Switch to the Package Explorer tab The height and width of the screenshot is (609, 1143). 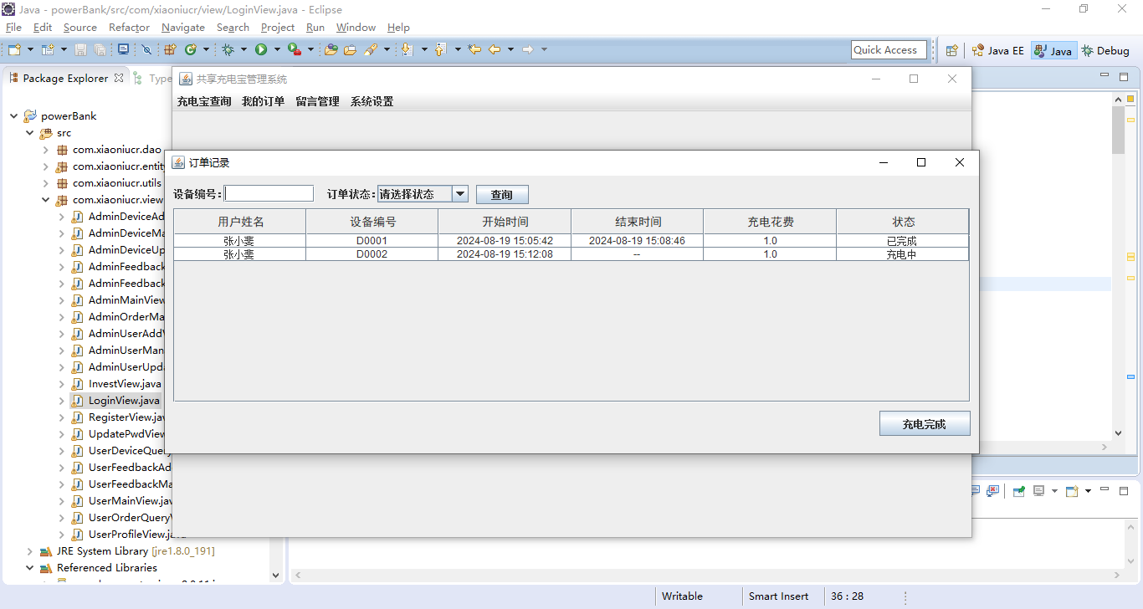(65, 78)
